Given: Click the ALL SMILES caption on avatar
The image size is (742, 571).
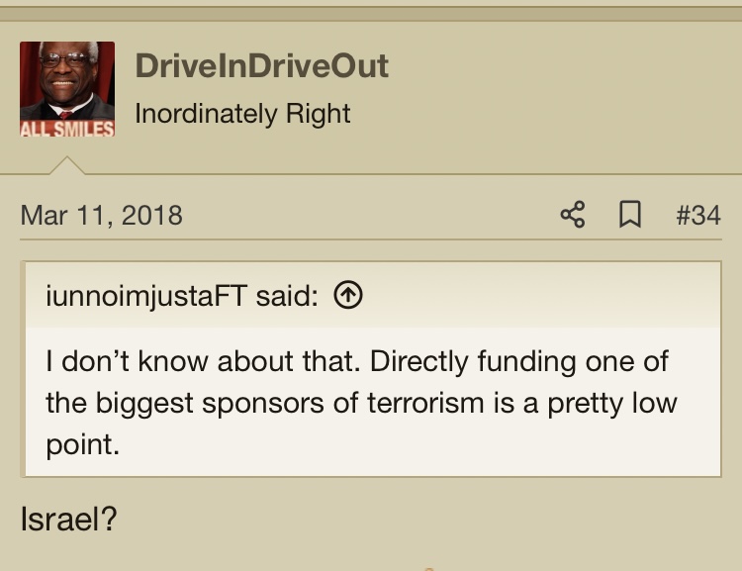Looking at the screenshot, I should pos(67,129).
